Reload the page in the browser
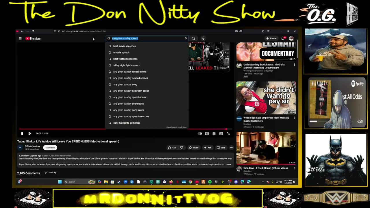 pyautogui.click(x=33, y=31)
